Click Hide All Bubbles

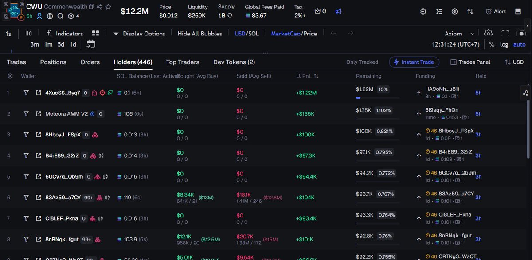point(199,34)
